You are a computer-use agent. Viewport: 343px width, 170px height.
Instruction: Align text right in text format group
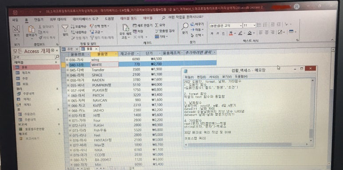tap(272, 32)
